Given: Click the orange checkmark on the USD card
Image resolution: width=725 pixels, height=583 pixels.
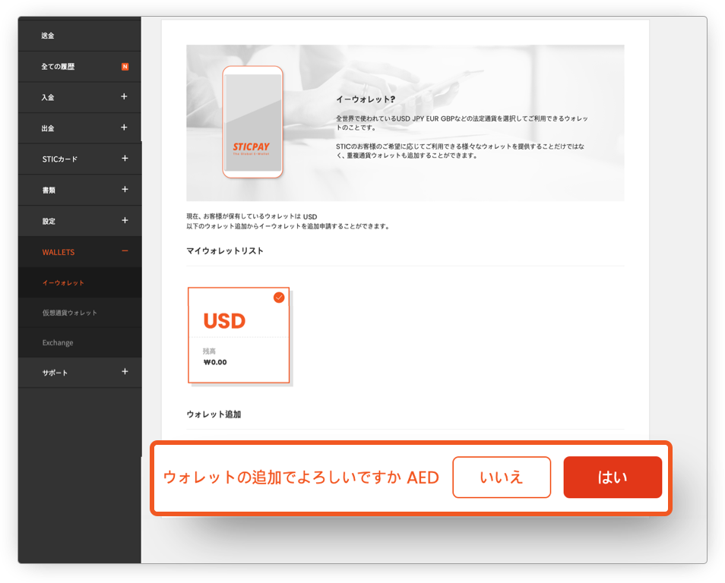Looking at the screenshot, I should coord(279,298).
